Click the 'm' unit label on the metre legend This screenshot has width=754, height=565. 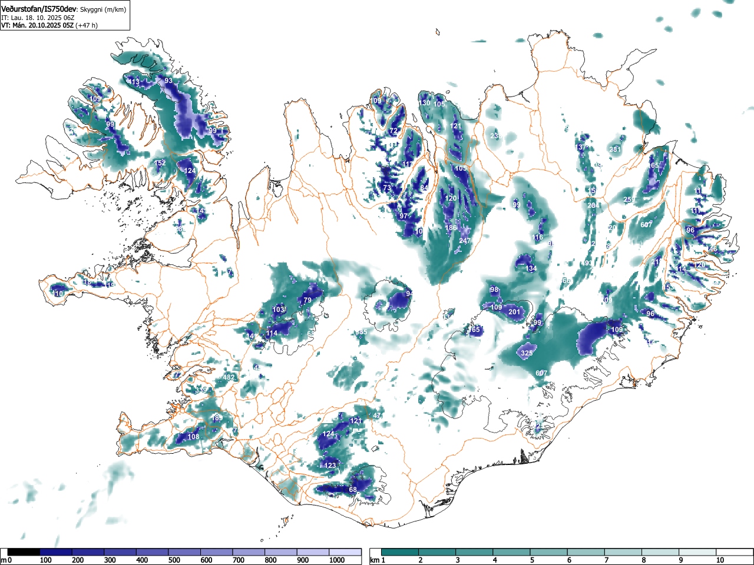click(x=4, y=560)
